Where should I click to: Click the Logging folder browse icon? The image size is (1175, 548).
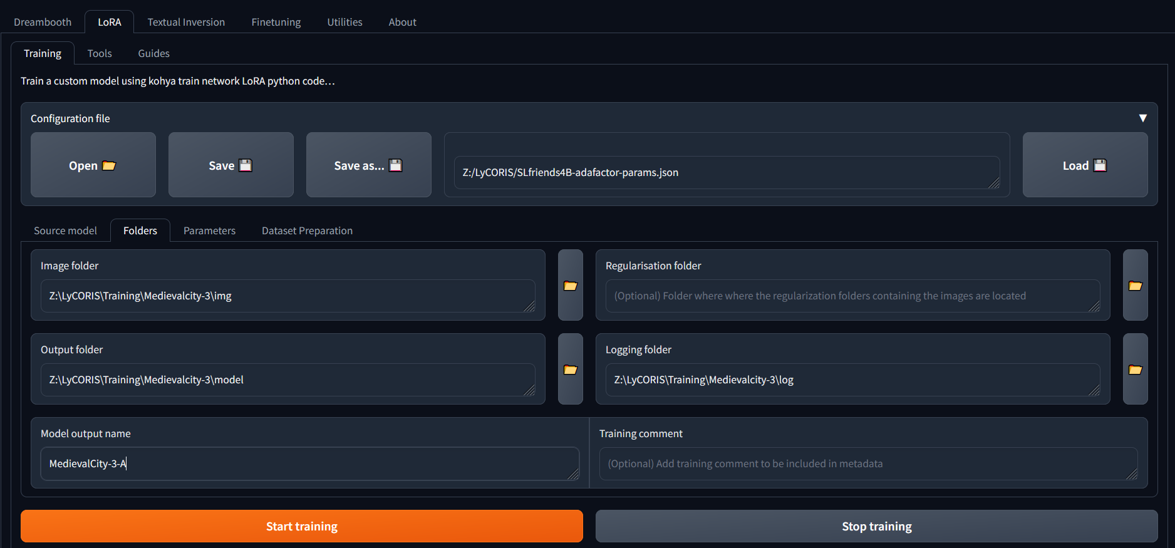click(1135, 370)
